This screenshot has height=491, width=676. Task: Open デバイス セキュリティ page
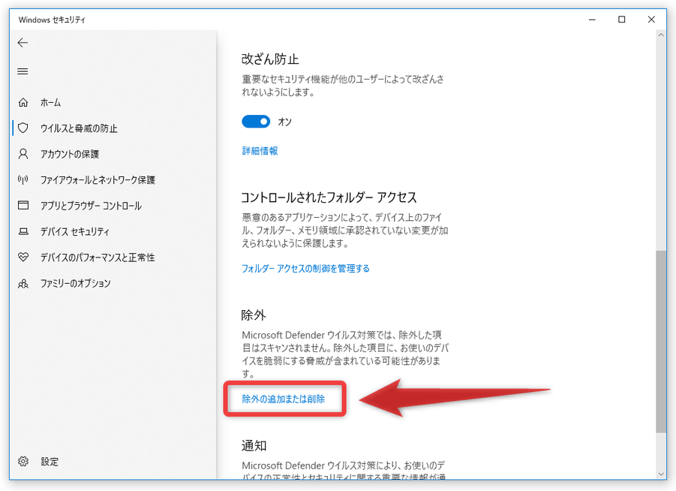click(x=74, y=232)
